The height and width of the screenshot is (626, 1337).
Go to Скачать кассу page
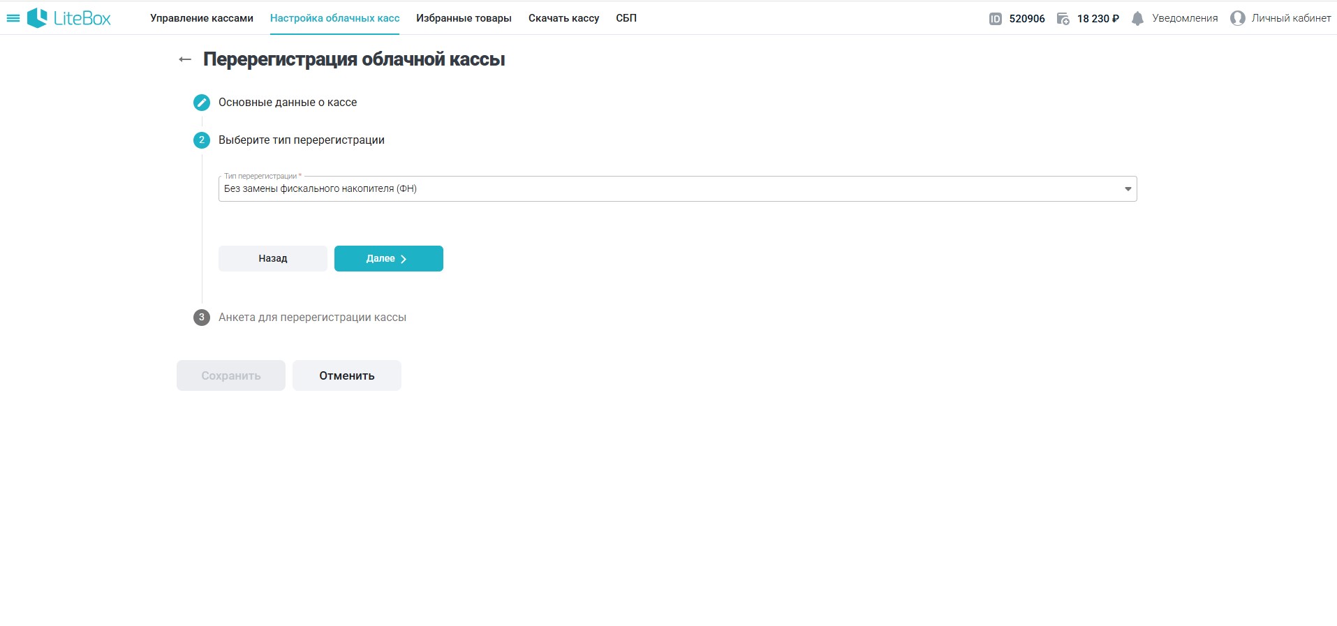pyautogui.click(x=563, y=18)
